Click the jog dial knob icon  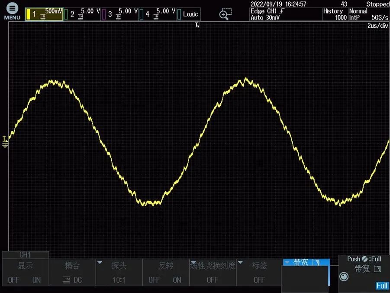pyautogui.click(x=344, y=277)
